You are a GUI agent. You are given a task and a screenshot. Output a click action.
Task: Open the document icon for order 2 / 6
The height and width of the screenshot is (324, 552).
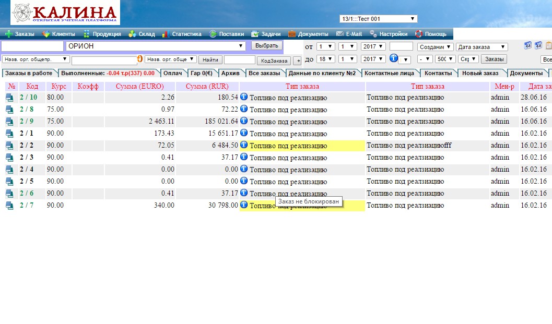click(9, 194)
